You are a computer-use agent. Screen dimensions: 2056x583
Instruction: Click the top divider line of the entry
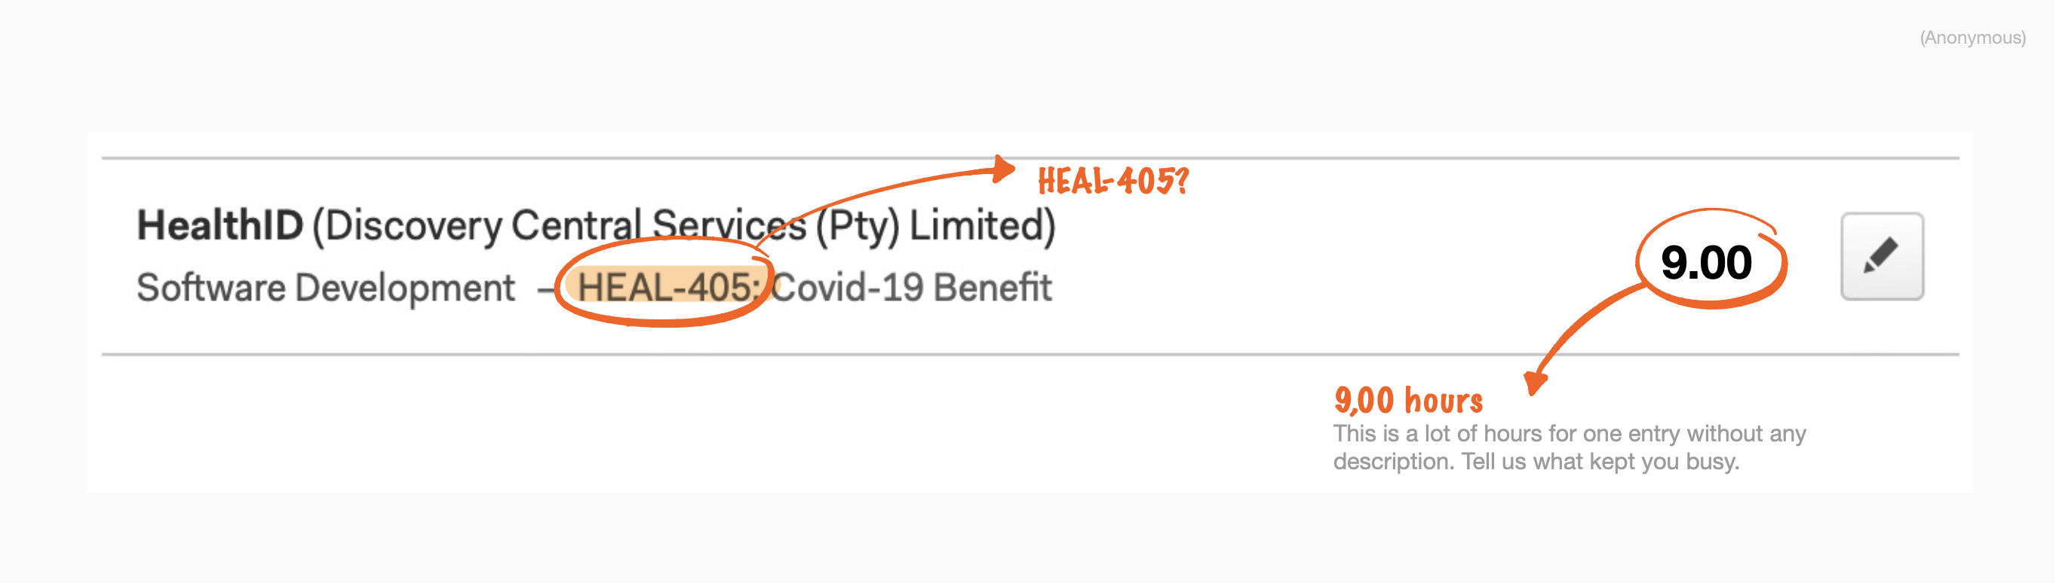(x=1030, y=158)
